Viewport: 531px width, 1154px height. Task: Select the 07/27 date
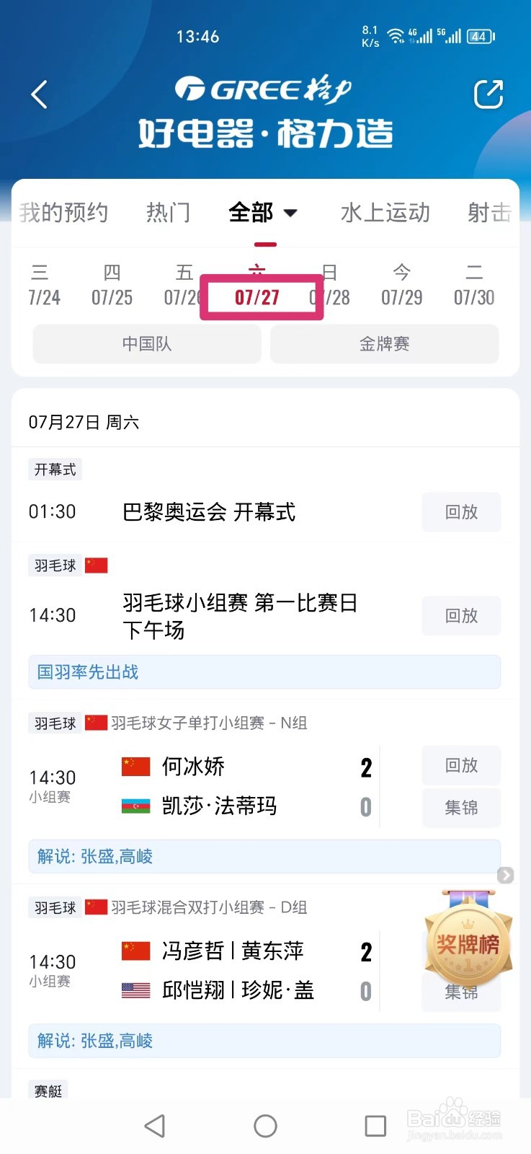coord(257,296)
